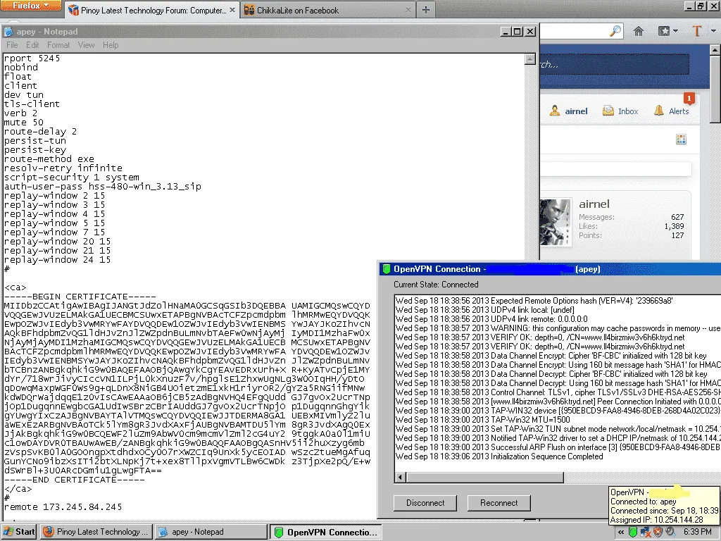
Task: Click 'Current State: Connected' label
Action: (x=436, y=285)
